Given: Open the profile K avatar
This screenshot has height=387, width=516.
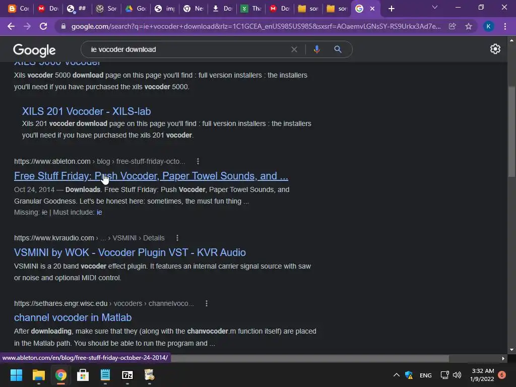Looking at the screenshot, I should click(x=488, y=26).
